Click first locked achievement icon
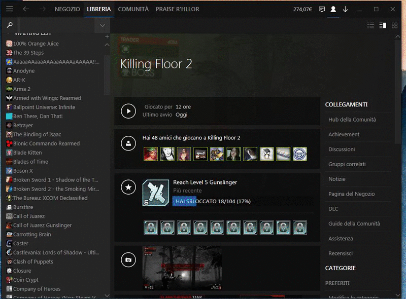 (151, 228)
